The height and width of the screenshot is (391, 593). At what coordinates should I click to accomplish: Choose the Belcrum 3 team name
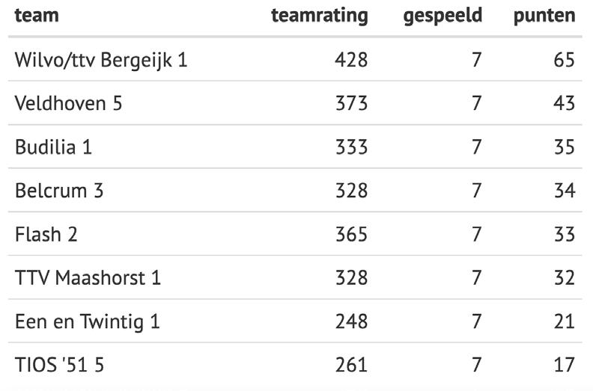tap(59, 191)
